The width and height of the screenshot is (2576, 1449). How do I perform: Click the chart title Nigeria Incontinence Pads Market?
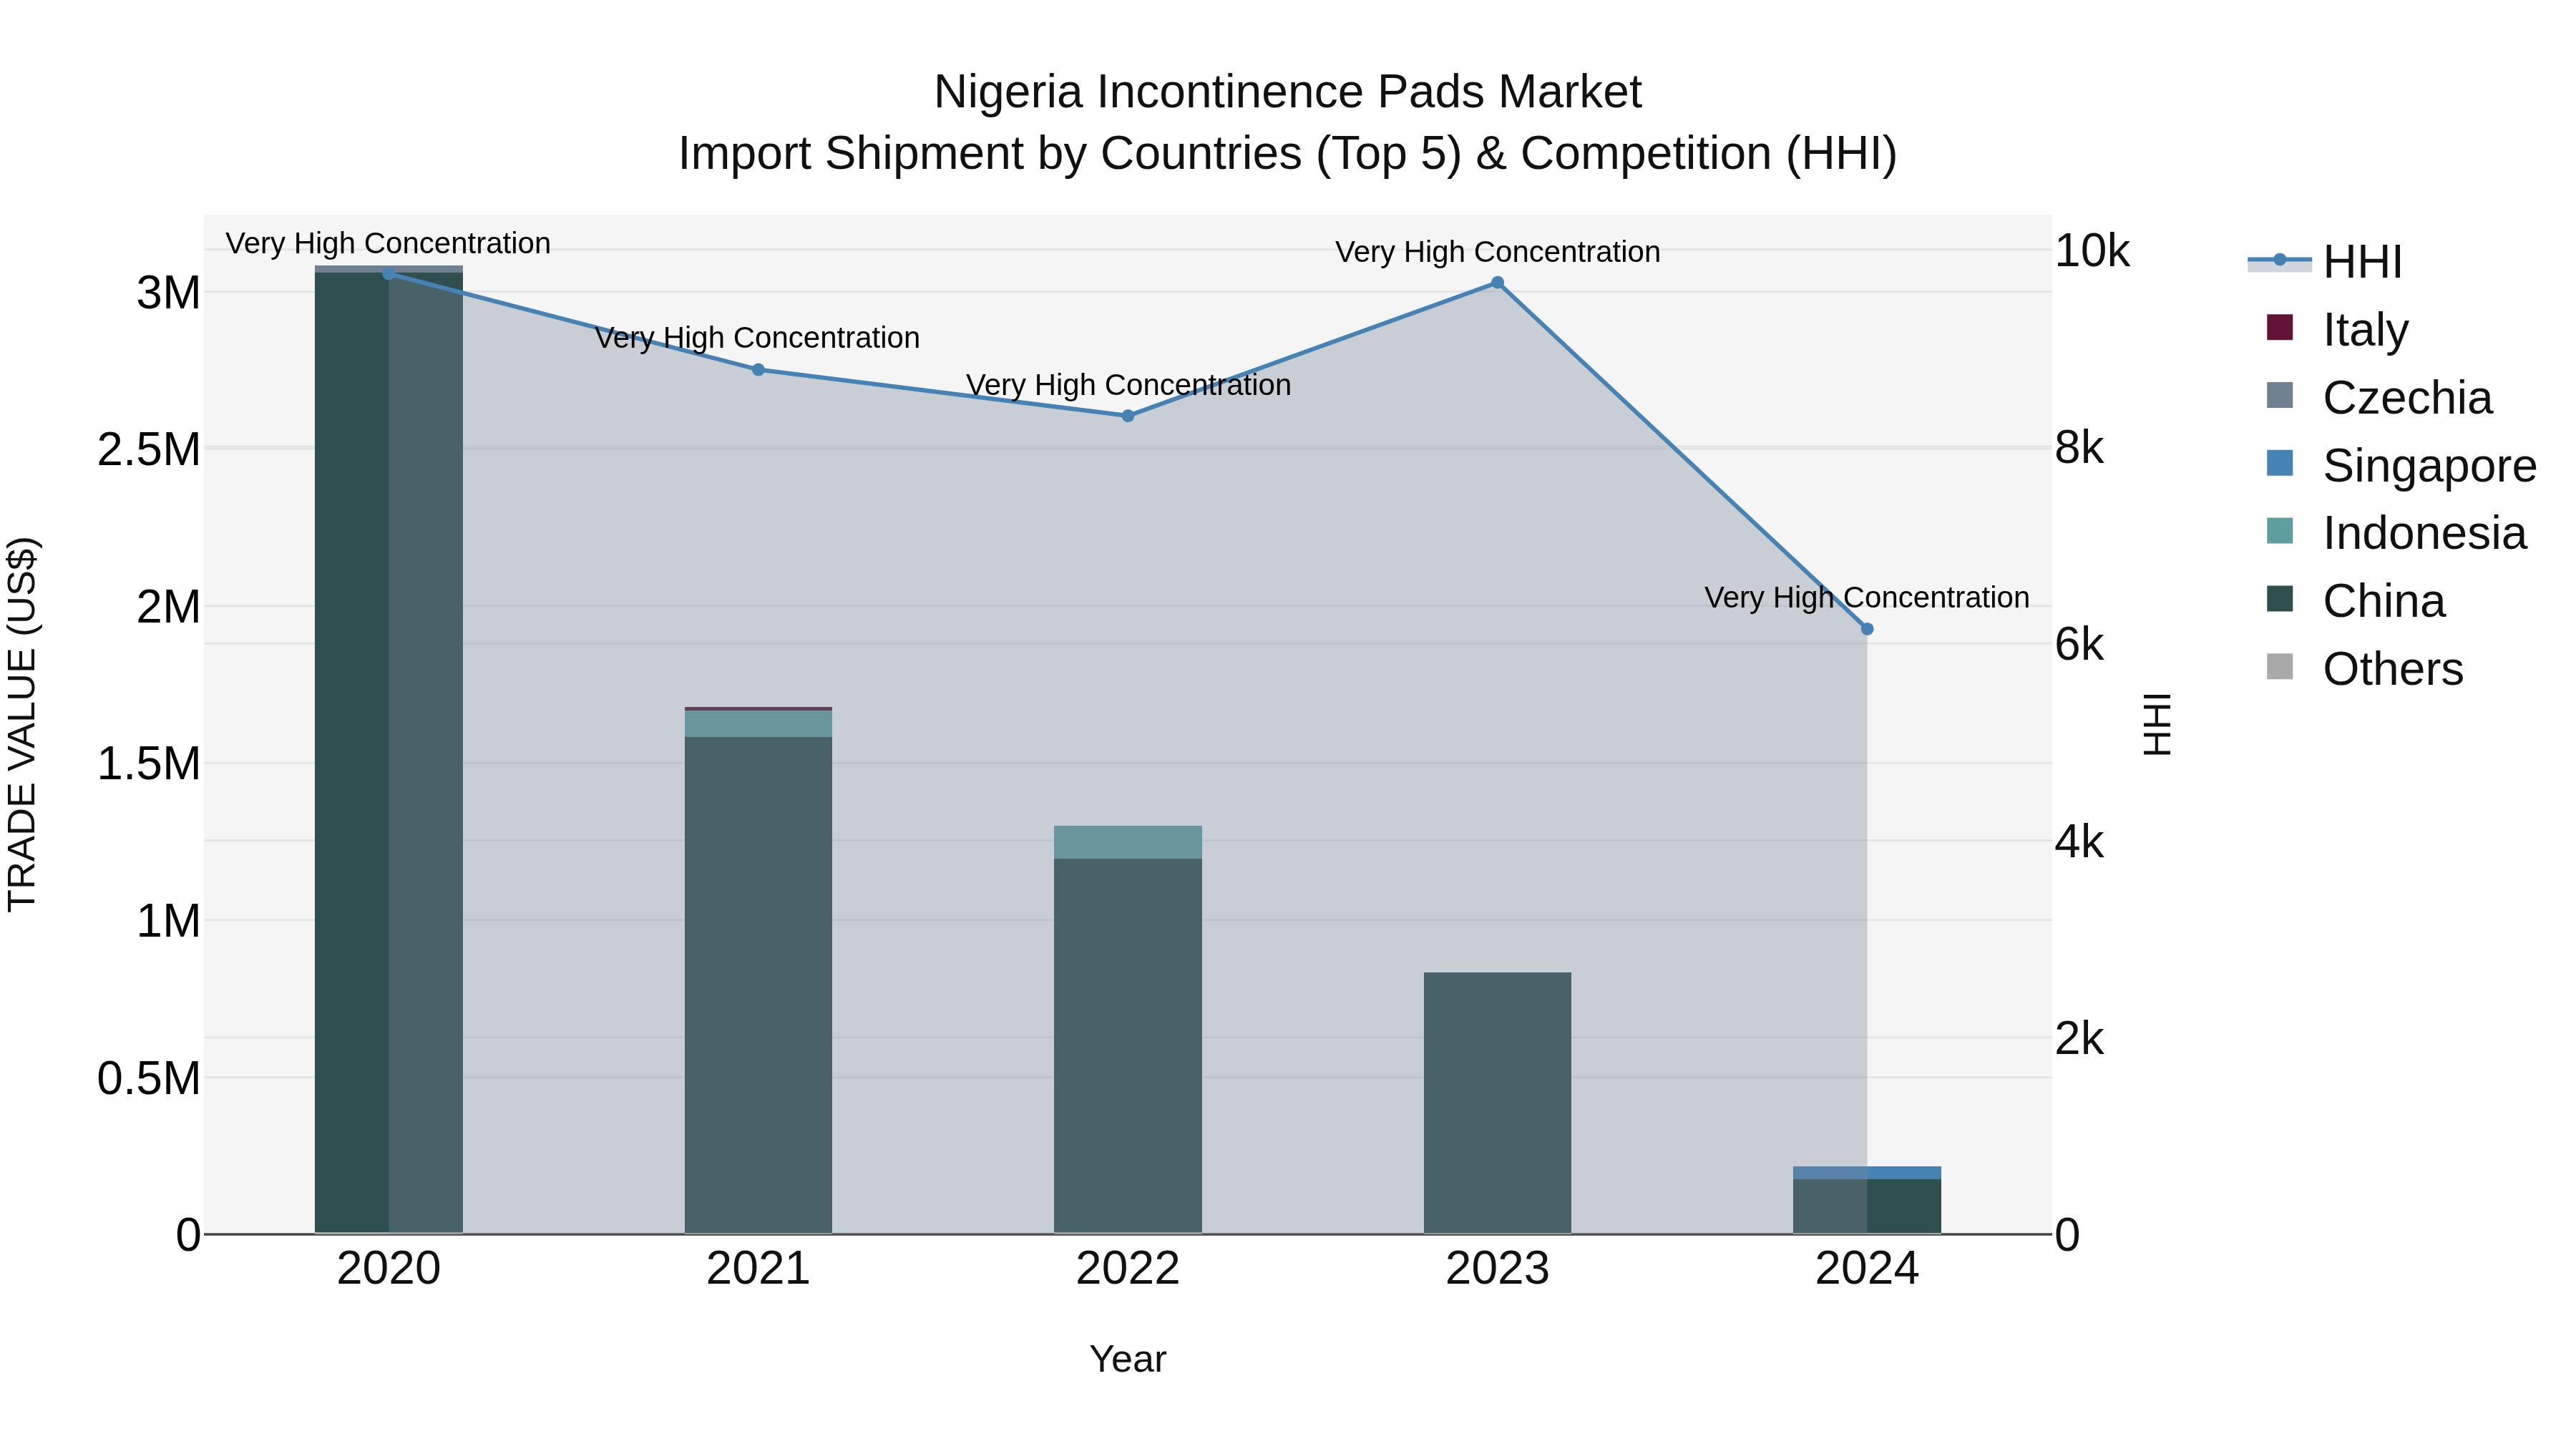[1288, 92]
